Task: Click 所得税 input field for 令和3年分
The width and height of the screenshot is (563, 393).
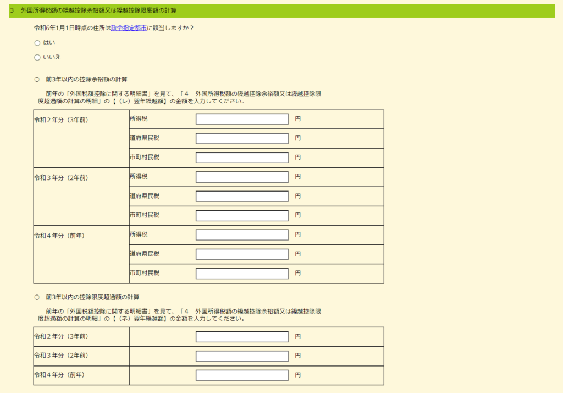Action: [x=242, y=177]
